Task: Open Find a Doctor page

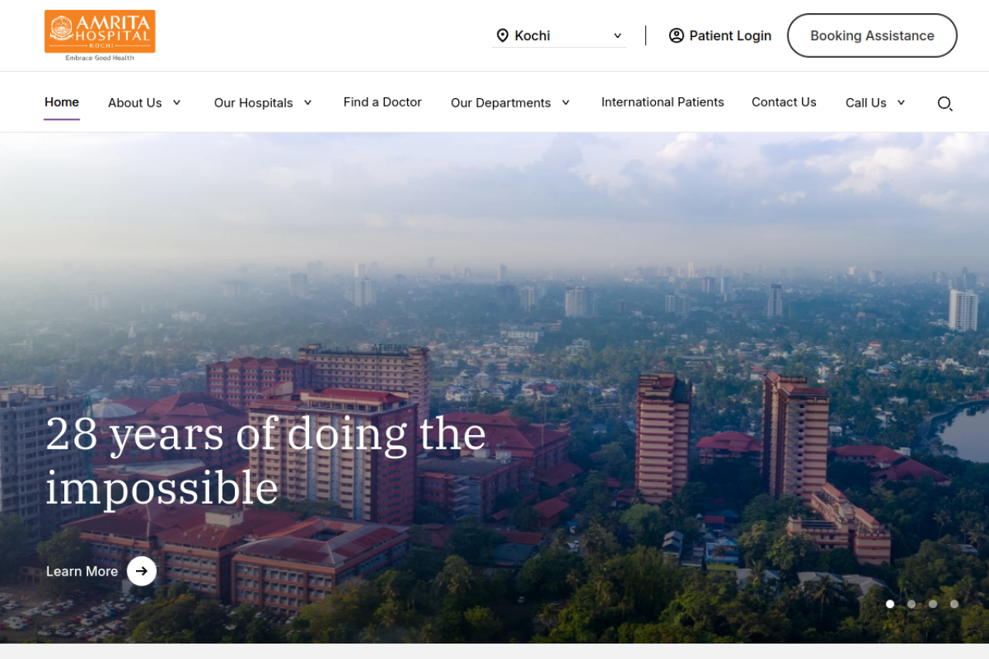Action: tap(382, 102)
